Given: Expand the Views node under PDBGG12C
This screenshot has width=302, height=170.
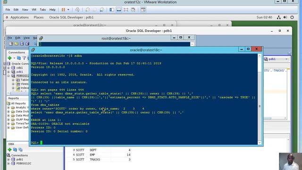Looking at the screenshot, I should [13, 84].
